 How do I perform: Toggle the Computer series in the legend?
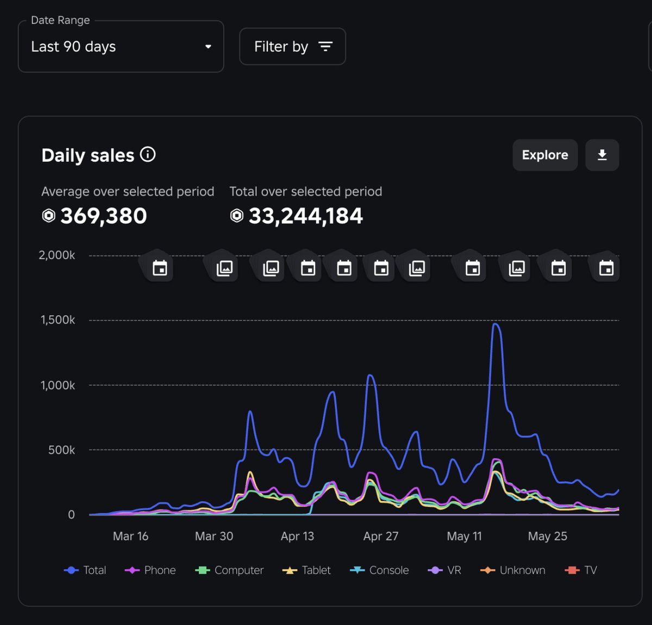point(229,570)
